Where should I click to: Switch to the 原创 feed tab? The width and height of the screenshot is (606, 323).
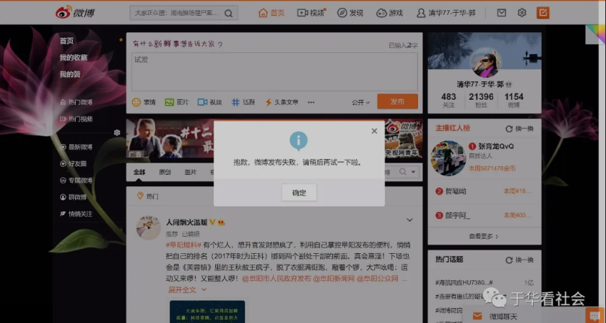pos(165,172)
